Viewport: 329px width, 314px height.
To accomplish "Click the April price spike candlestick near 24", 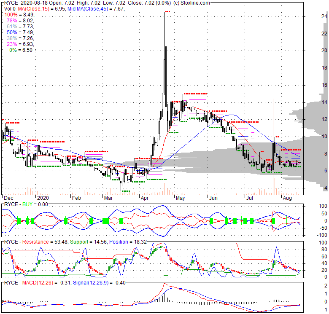I will click(164, 52).
